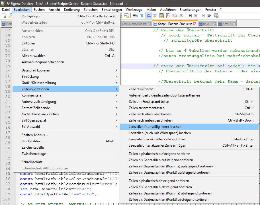Open Zwischenablage menu entry

click(x=66, y=154)
